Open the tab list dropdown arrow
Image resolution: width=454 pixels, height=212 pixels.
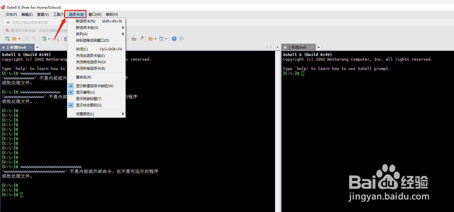click(x=277, y=47)
